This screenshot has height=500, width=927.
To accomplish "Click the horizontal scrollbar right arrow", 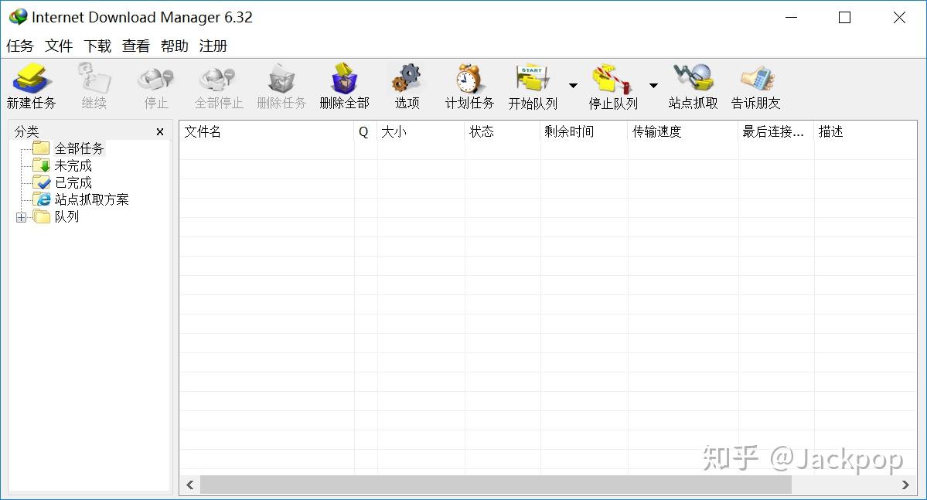I will [905, 485].
